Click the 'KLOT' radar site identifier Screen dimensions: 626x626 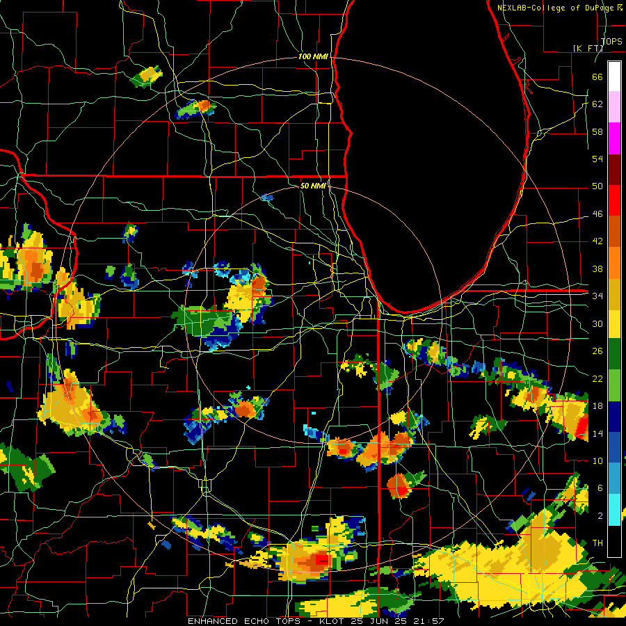click(333, 621)
